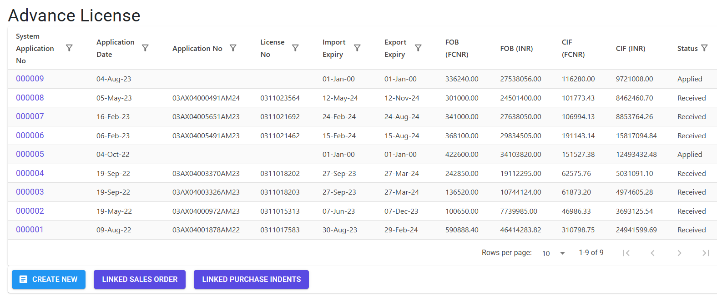Open the Import Expiry filter funnel
This screenshot has height=296, width=717.
(357, 48)
